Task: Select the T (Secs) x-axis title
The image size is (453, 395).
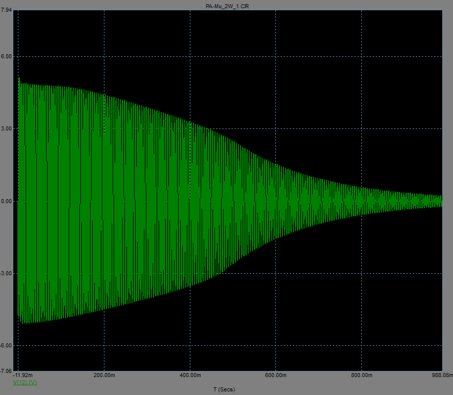Action: (224, 390)
